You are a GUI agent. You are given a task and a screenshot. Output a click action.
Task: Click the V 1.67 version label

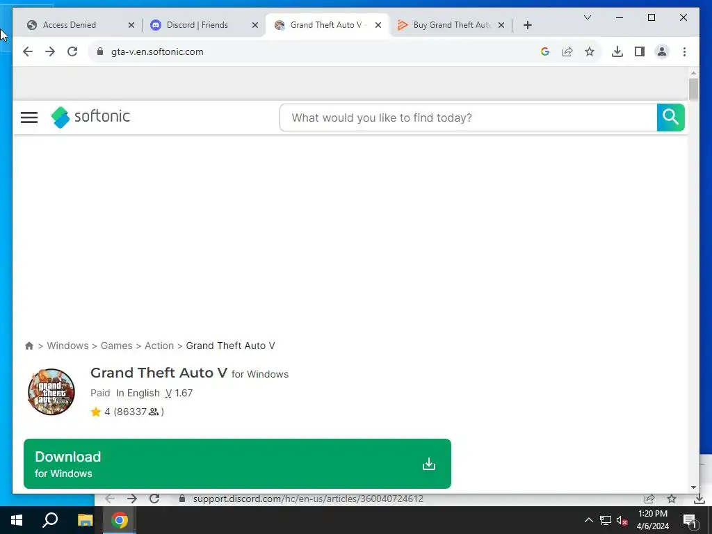point(179,394)
